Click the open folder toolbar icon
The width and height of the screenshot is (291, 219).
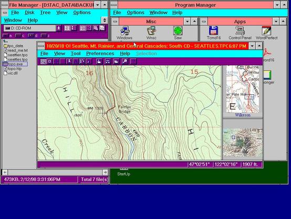tap(116, 62)
